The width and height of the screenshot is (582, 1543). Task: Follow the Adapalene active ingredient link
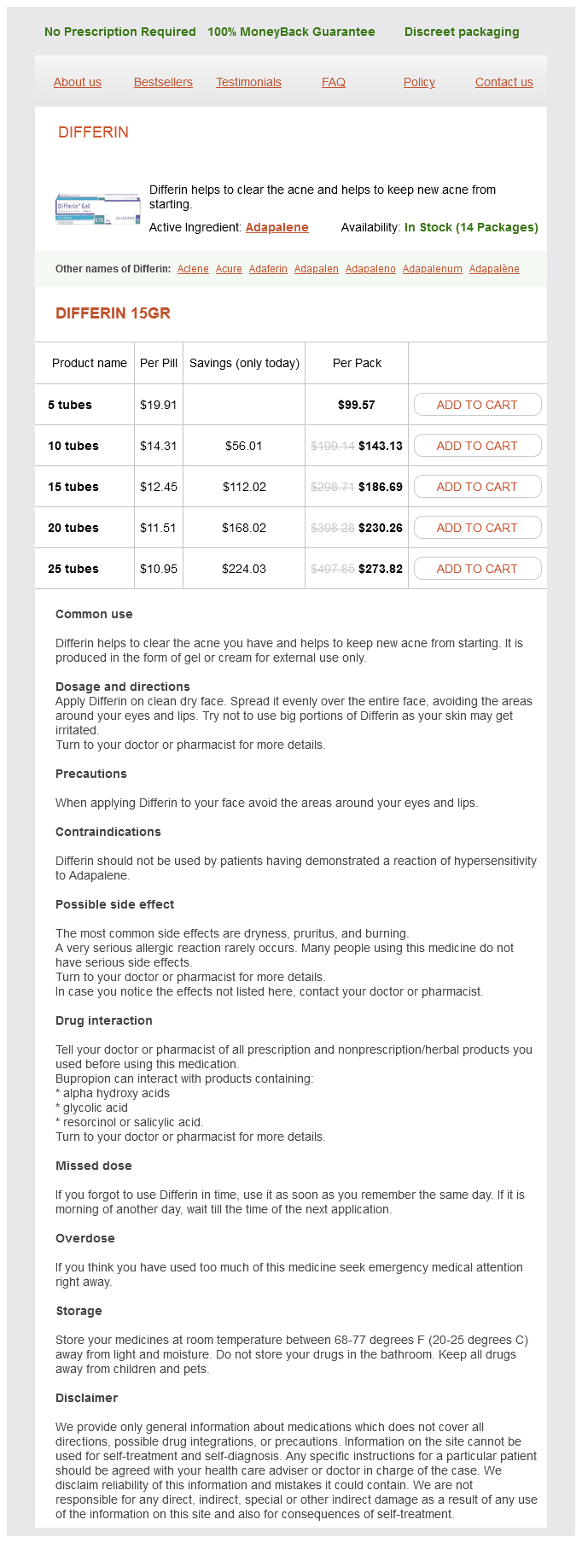click(x=276, y=227)
